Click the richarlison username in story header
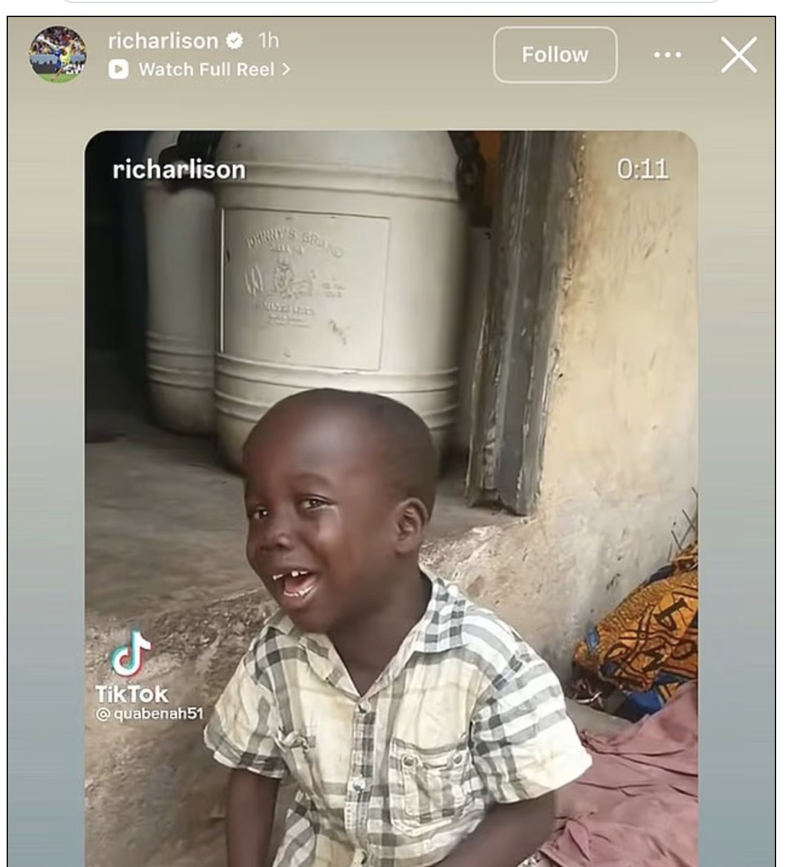787x867 pixels. pos(163,41)
